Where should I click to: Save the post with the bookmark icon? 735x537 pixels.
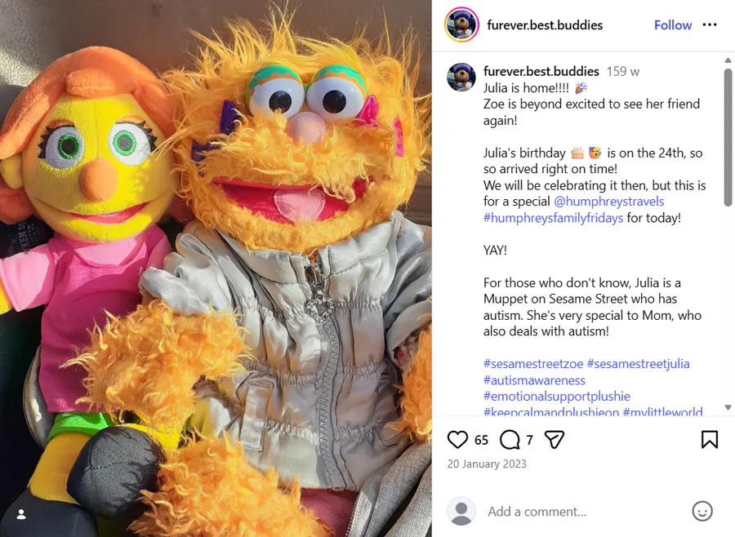coord(709,440)
